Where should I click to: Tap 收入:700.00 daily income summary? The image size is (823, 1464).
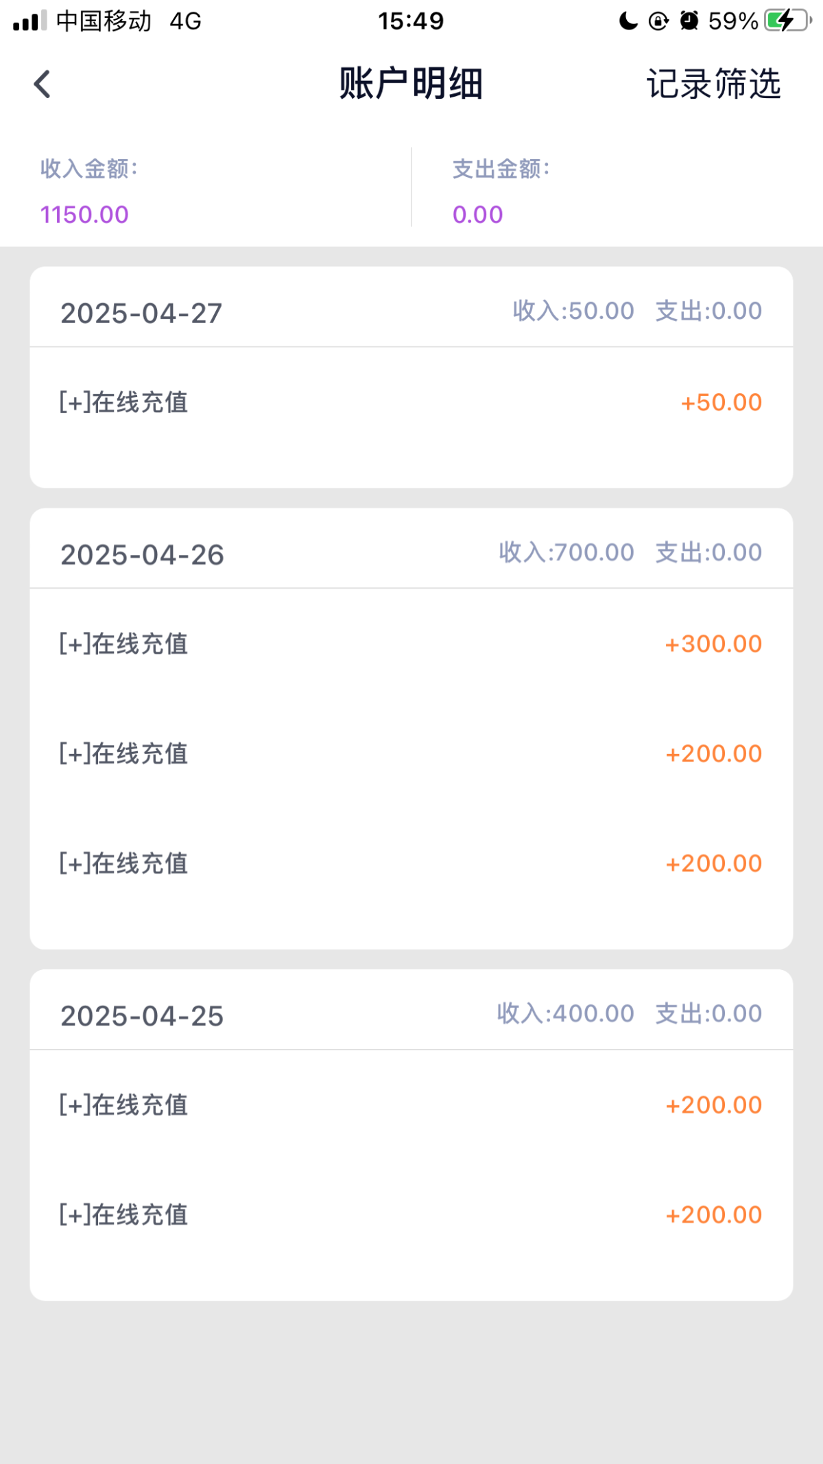click(x=566, y=552)
